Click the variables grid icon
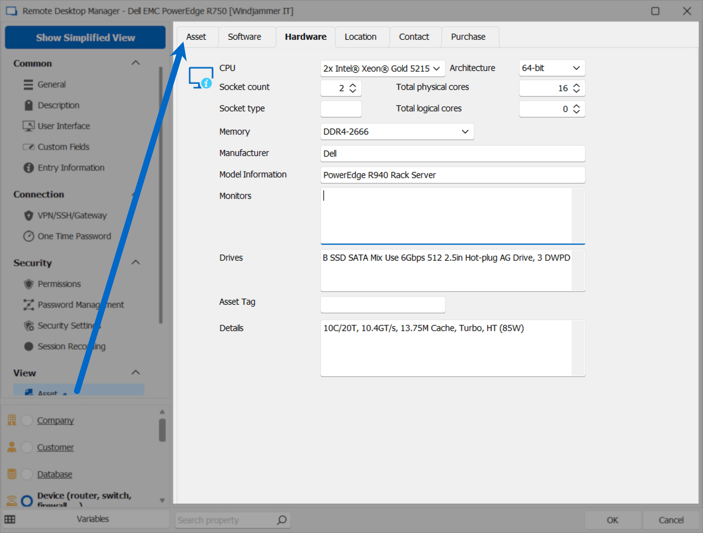This screenshot has height=533, width=703. point(9,519)
